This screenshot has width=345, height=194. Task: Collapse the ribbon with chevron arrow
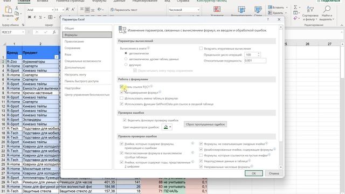tap(342, 25)
